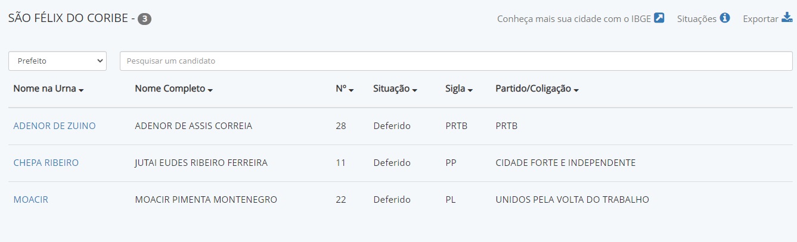
Task: Sort by Partido/Coligação column arrow
Action: [x=576, y=90]
